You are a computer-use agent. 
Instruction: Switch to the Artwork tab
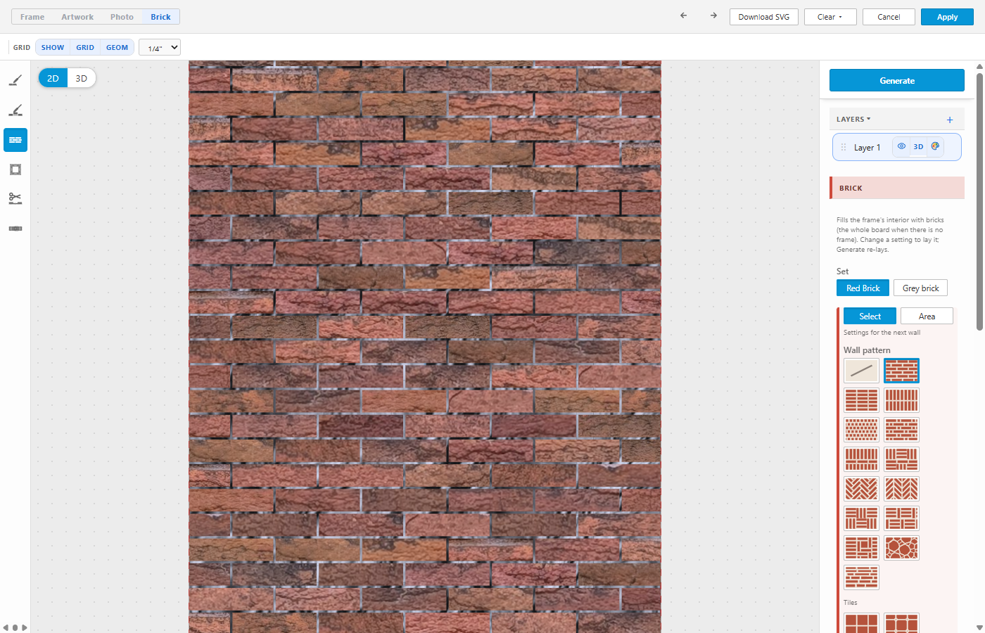point(77,17)
